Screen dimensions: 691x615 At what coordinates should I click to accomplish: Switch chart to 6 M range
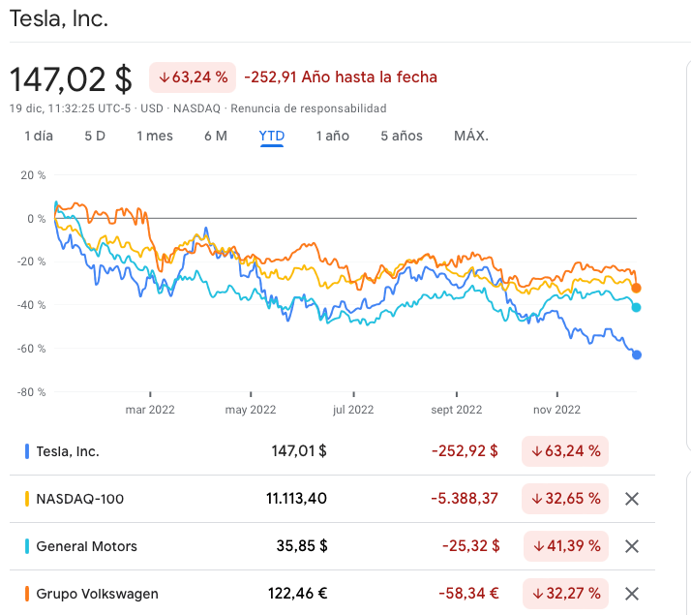(x=216, y=136)
